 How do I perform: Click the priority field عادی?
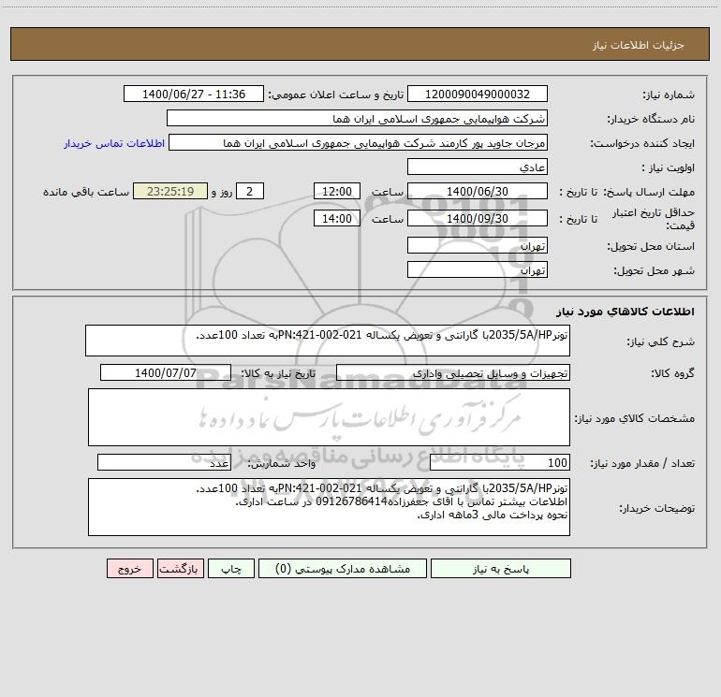[478, 167]
